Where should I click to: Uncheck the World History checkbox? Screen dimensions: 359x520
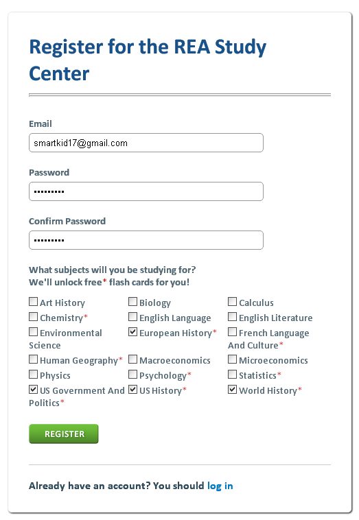coord(232,390)
